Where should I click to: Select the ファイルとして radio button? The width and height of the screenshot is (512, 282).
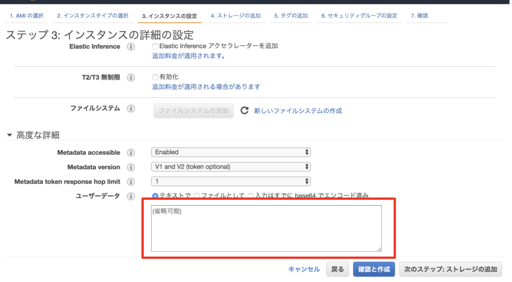pyautogui.click(x=197, y=196)
